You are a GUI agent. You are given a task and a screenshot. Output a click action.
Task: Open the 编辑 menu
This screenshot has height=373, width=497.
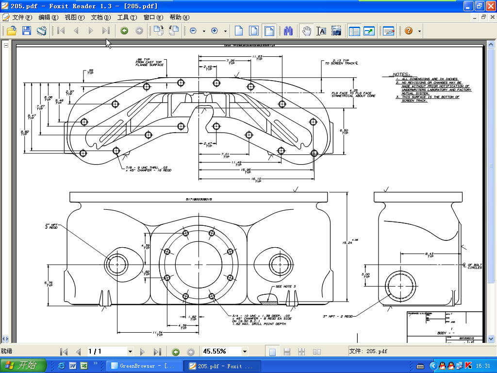[48, 17]
